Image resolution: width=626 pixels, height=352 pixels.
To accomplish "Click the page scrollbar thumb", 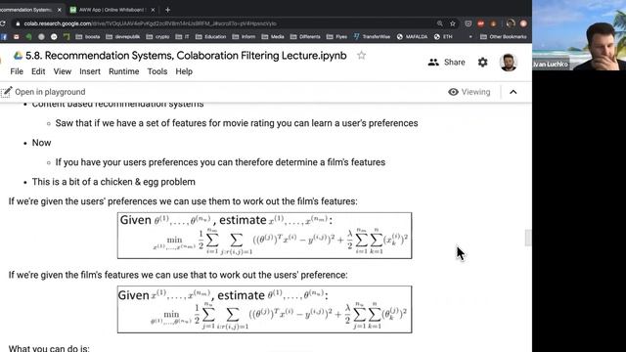I will [x=528, y=238].
